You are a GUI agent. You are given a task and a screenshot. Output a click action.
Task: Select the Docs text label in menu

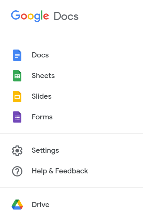40,55
